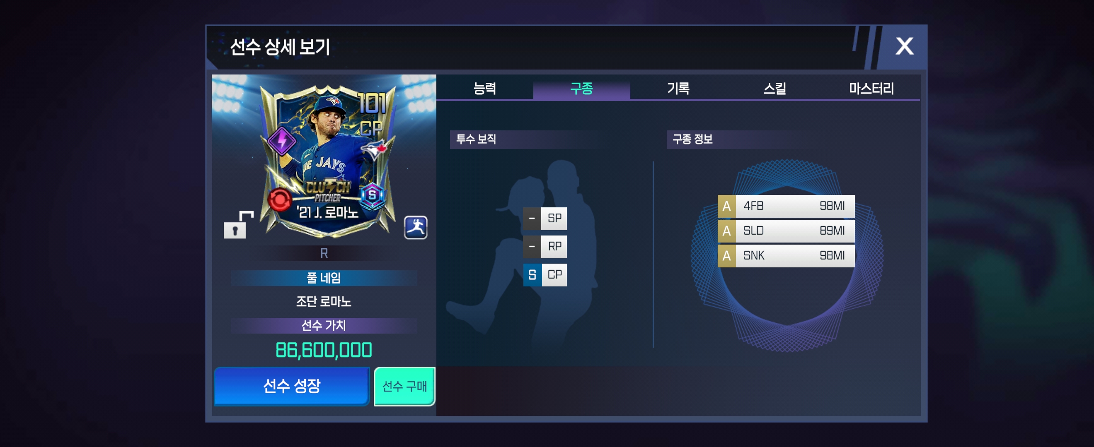Click the 선수 성장 button

click(292, 386)
